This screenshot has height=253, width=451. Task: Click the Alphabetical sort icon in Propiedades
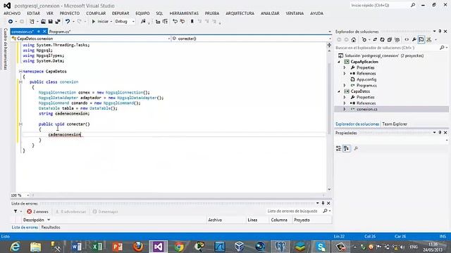click(x=346, y=148)
